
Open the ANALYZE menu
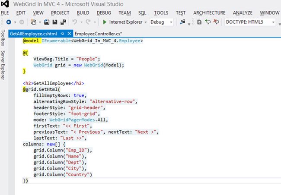click(243, 13)
